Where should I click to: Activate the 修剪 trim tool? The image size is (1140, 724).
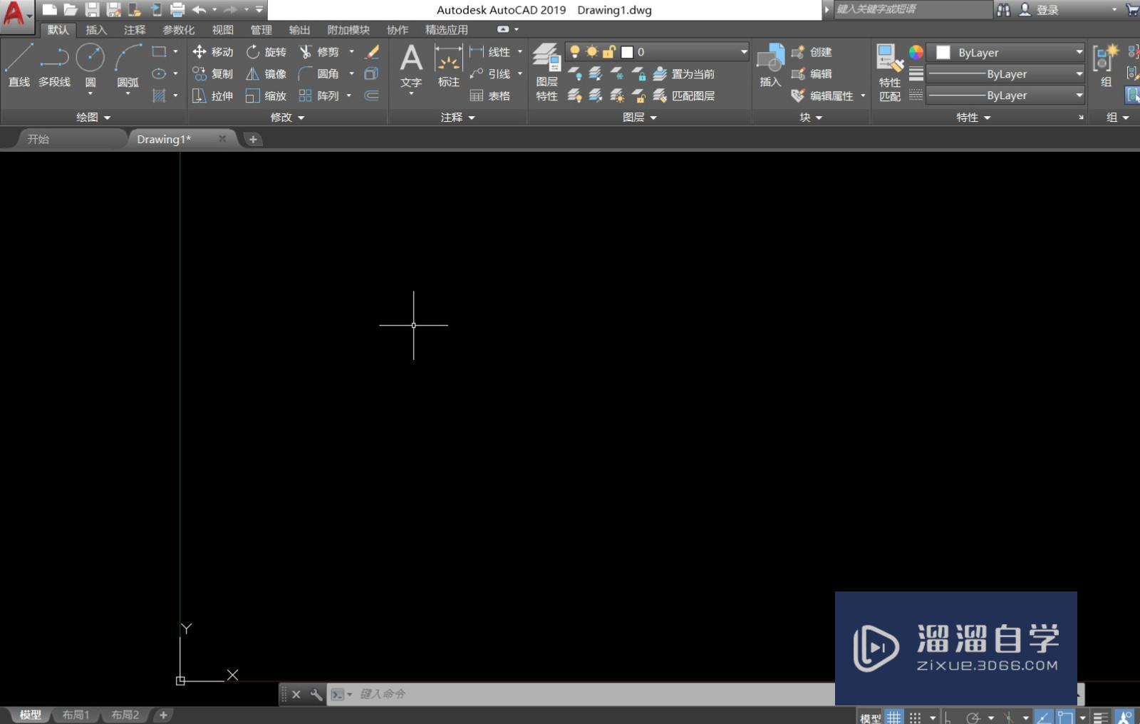pyautogui.click(x=319, y=51)
